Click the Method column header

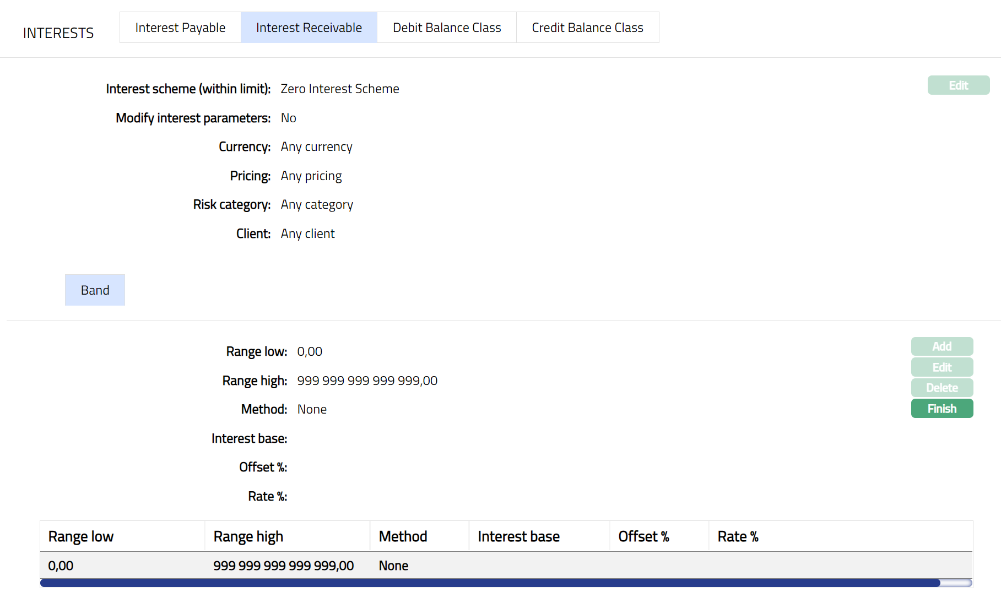[x=403, y=536]
